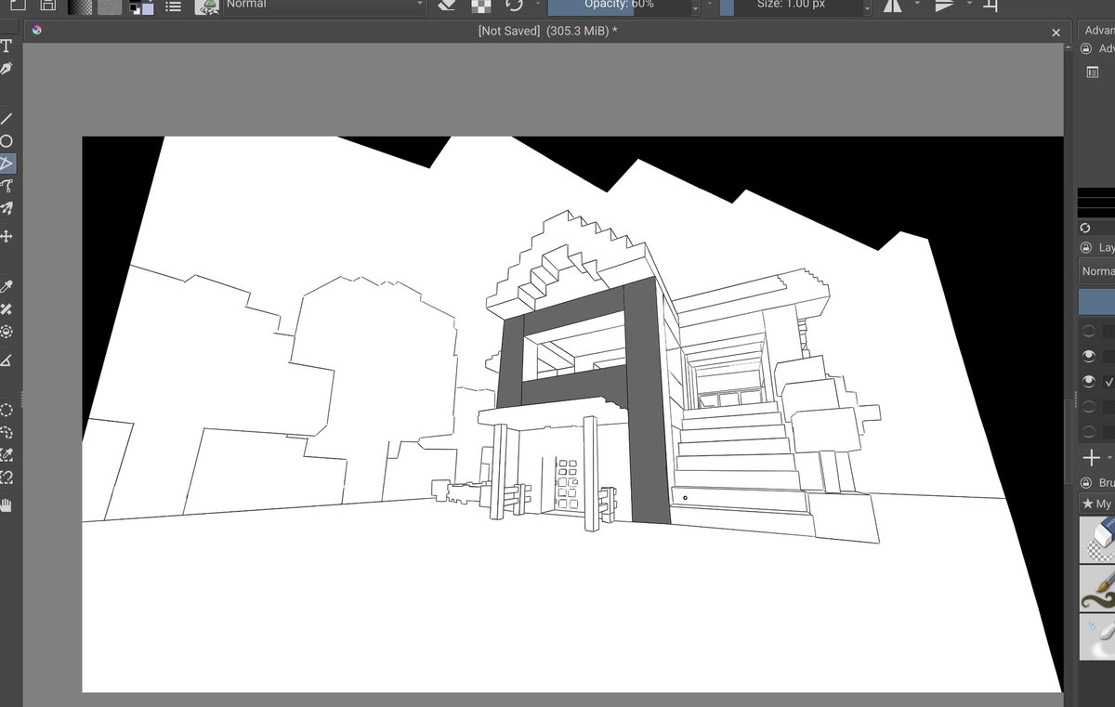Image resolution: width=1115 pixels, height=707 pixels.
Task: Click the horizontal mirror tool icon
Action: pyautogui.click(x=893, y=6)
